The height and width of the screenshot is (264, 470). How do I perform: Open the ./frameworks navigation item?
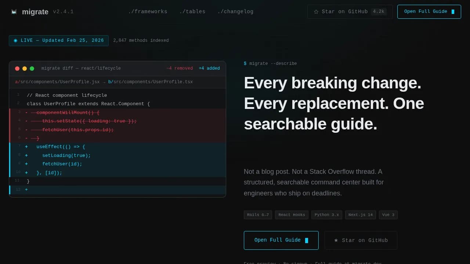(148, 11)
